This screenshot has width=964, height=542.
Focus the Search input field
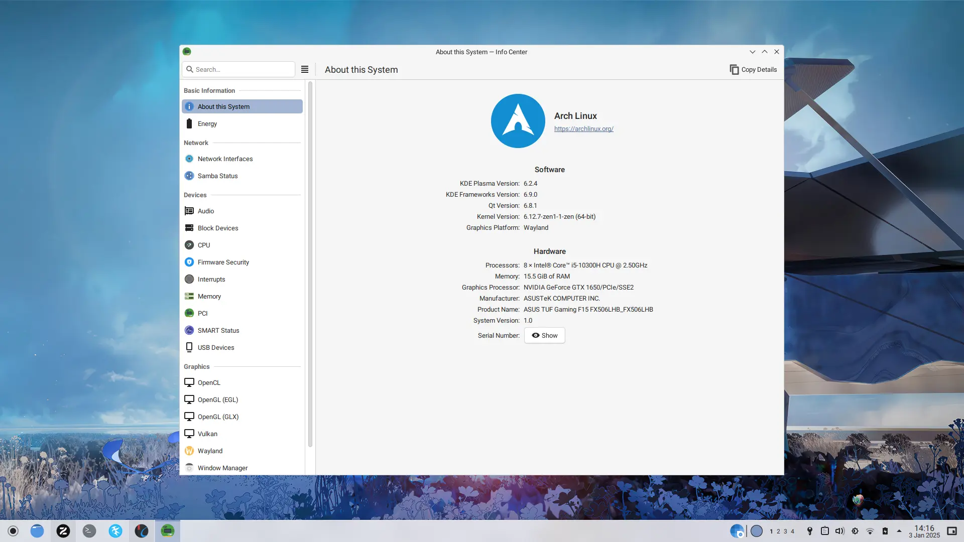click(238, 69)
